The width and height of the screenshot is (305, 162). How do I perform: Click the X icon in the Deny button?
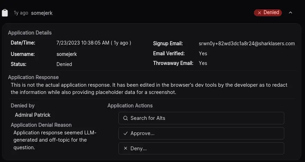point(126,149)
